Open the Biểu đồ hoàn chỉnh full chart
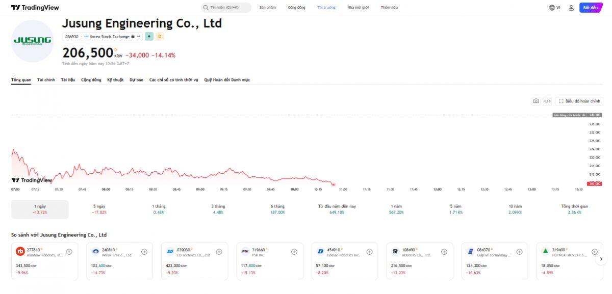612x294 pixels. coord(579,101)
